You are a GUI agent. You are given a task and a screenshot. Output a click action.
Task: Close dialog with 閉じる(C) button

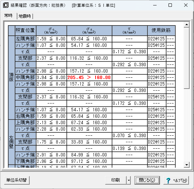point(147,180)
